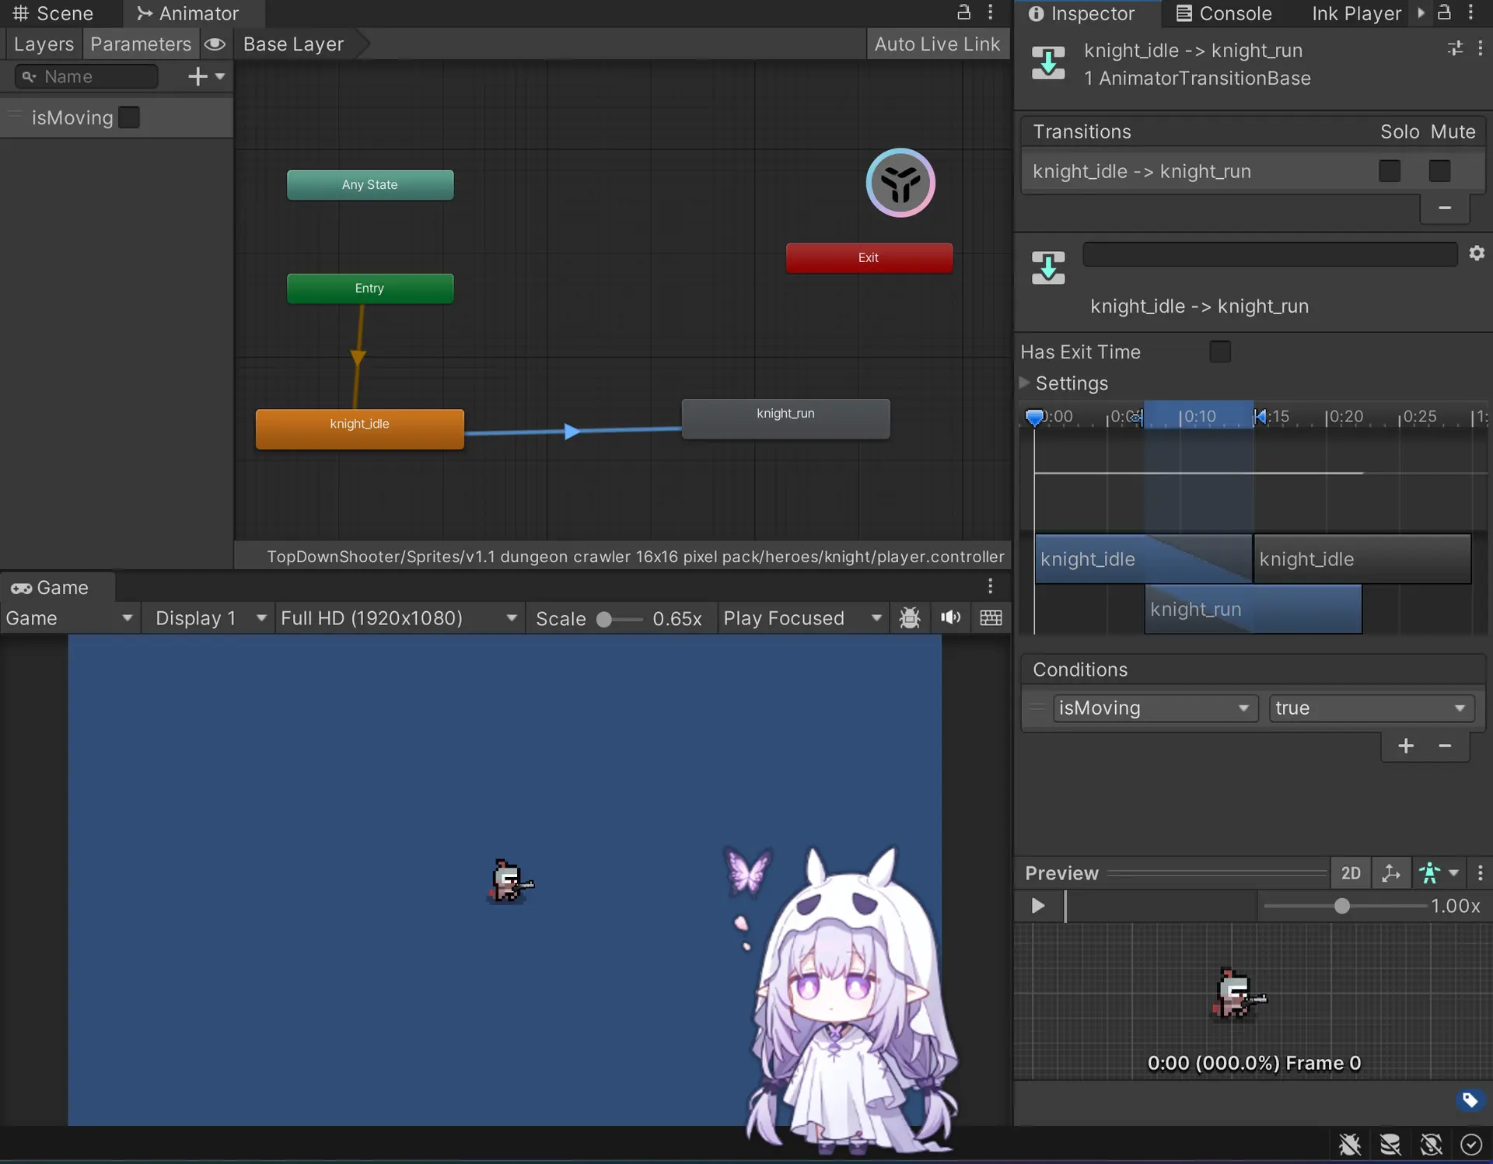Screen dimensions: 1493x1164
Task: Click the transition icon in Inspector header
Action: pyautogui.click(x=1048, y=63)
